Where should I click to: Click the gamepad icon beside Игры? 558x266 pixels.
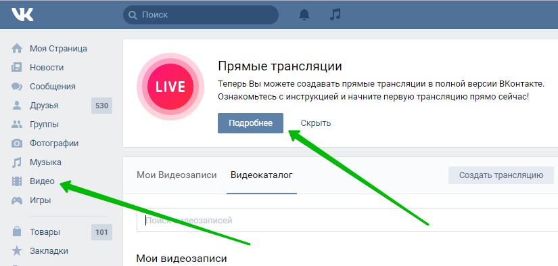tap(17, 200)
